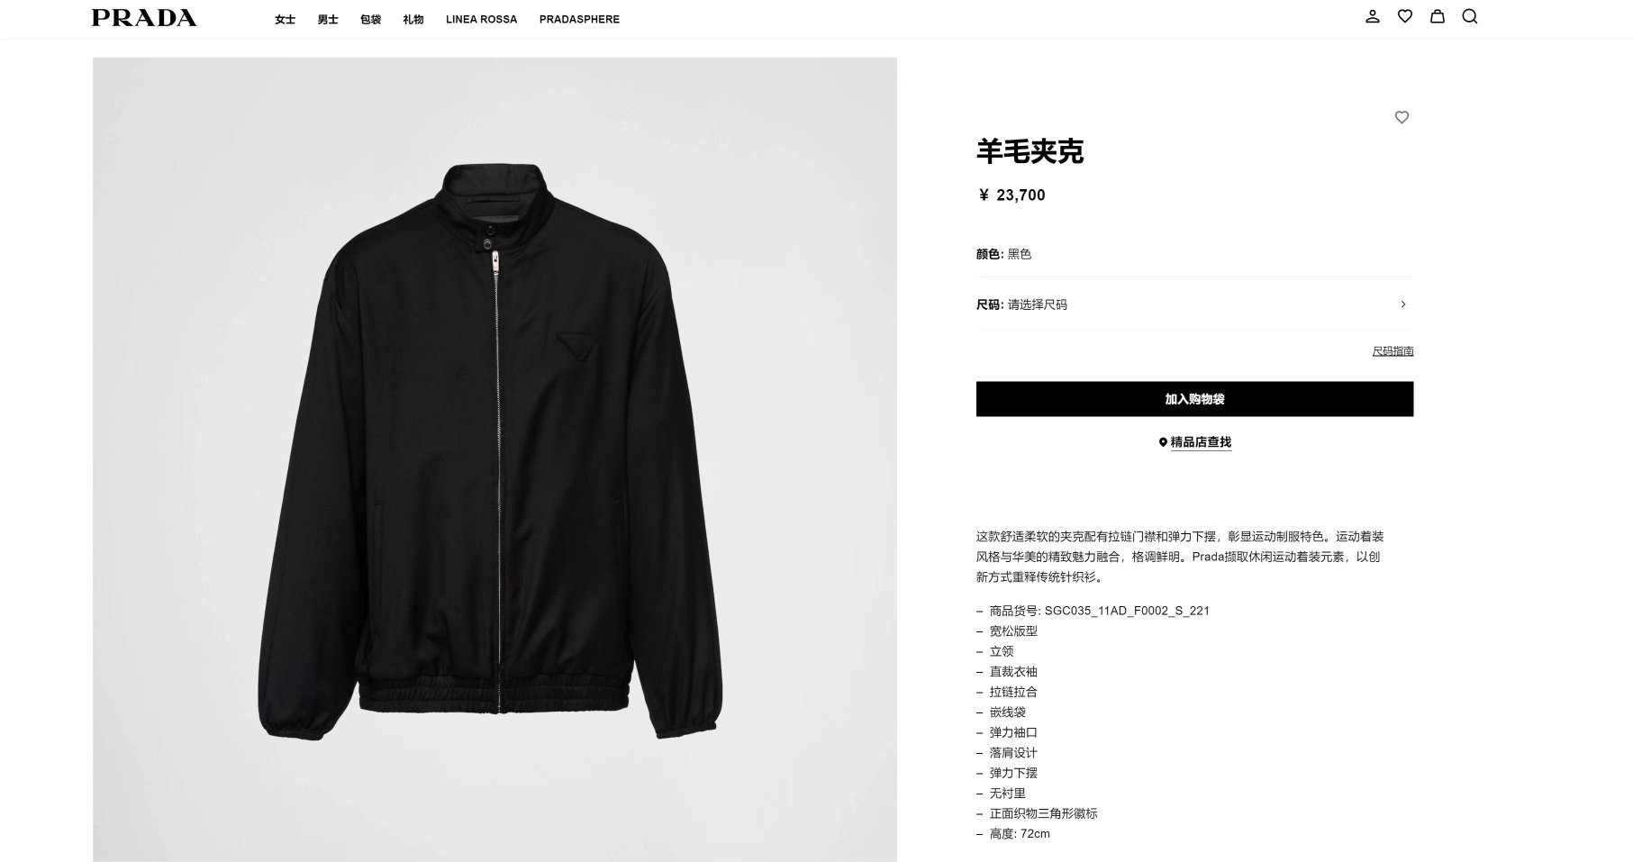Open the account profile icon

point(1372,16)
